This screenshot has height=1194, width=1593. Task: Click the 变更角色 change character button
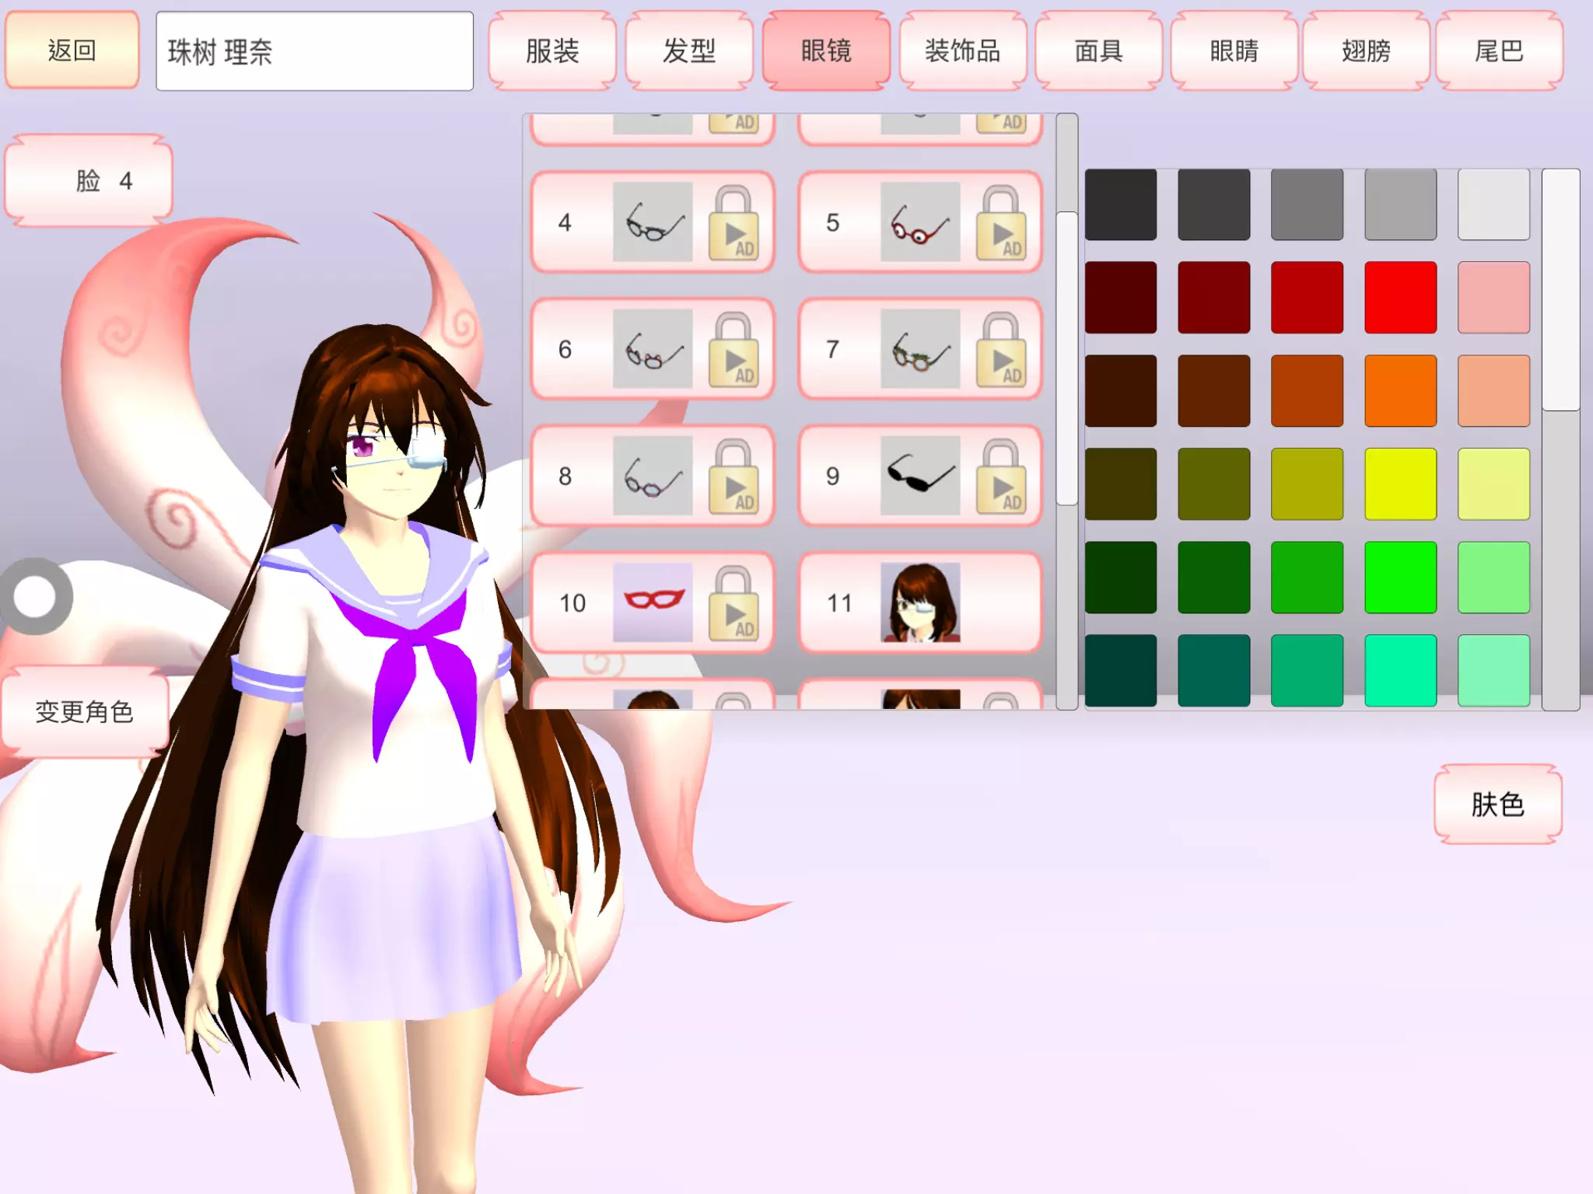[85, 711]
